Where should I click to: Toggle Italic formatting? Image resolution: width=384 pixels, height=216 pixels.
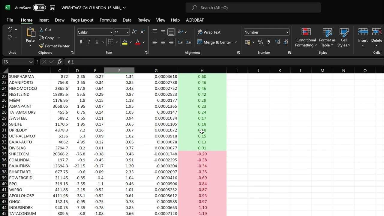coord(89,42)
